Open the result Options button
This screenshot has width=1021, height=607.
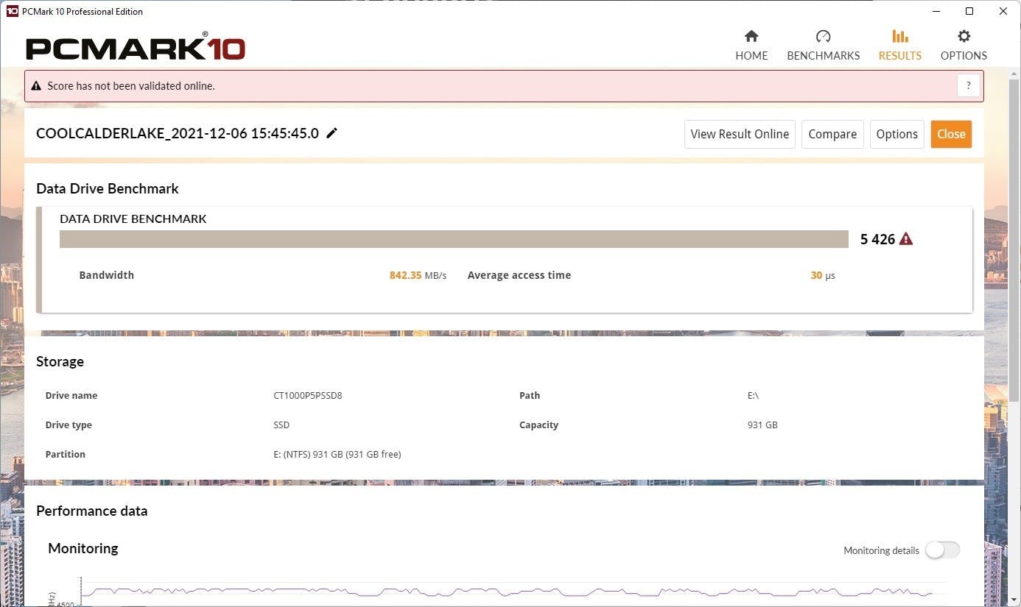coord(897,134)
